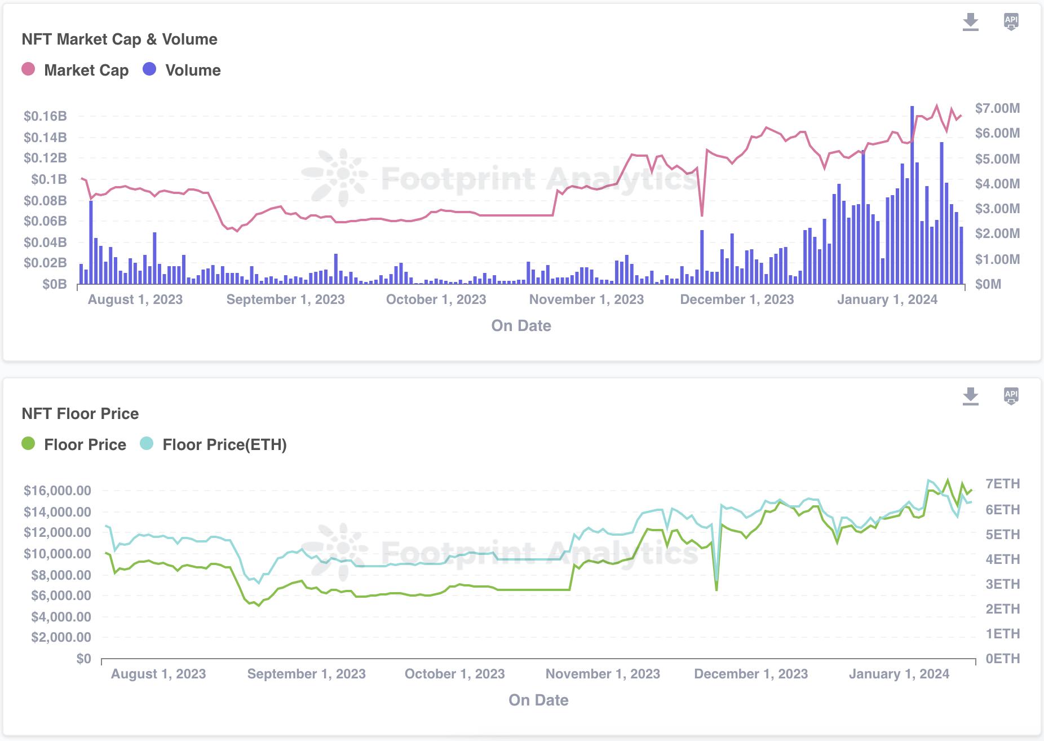
Task: Click the green Floor Price legend dot
Action: click(28, 444)
